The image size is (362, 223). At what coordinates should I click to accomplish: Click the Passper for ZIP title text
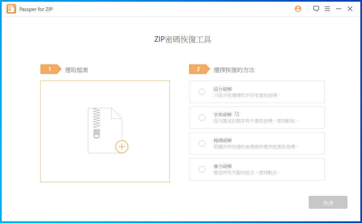tap(36, 9)
